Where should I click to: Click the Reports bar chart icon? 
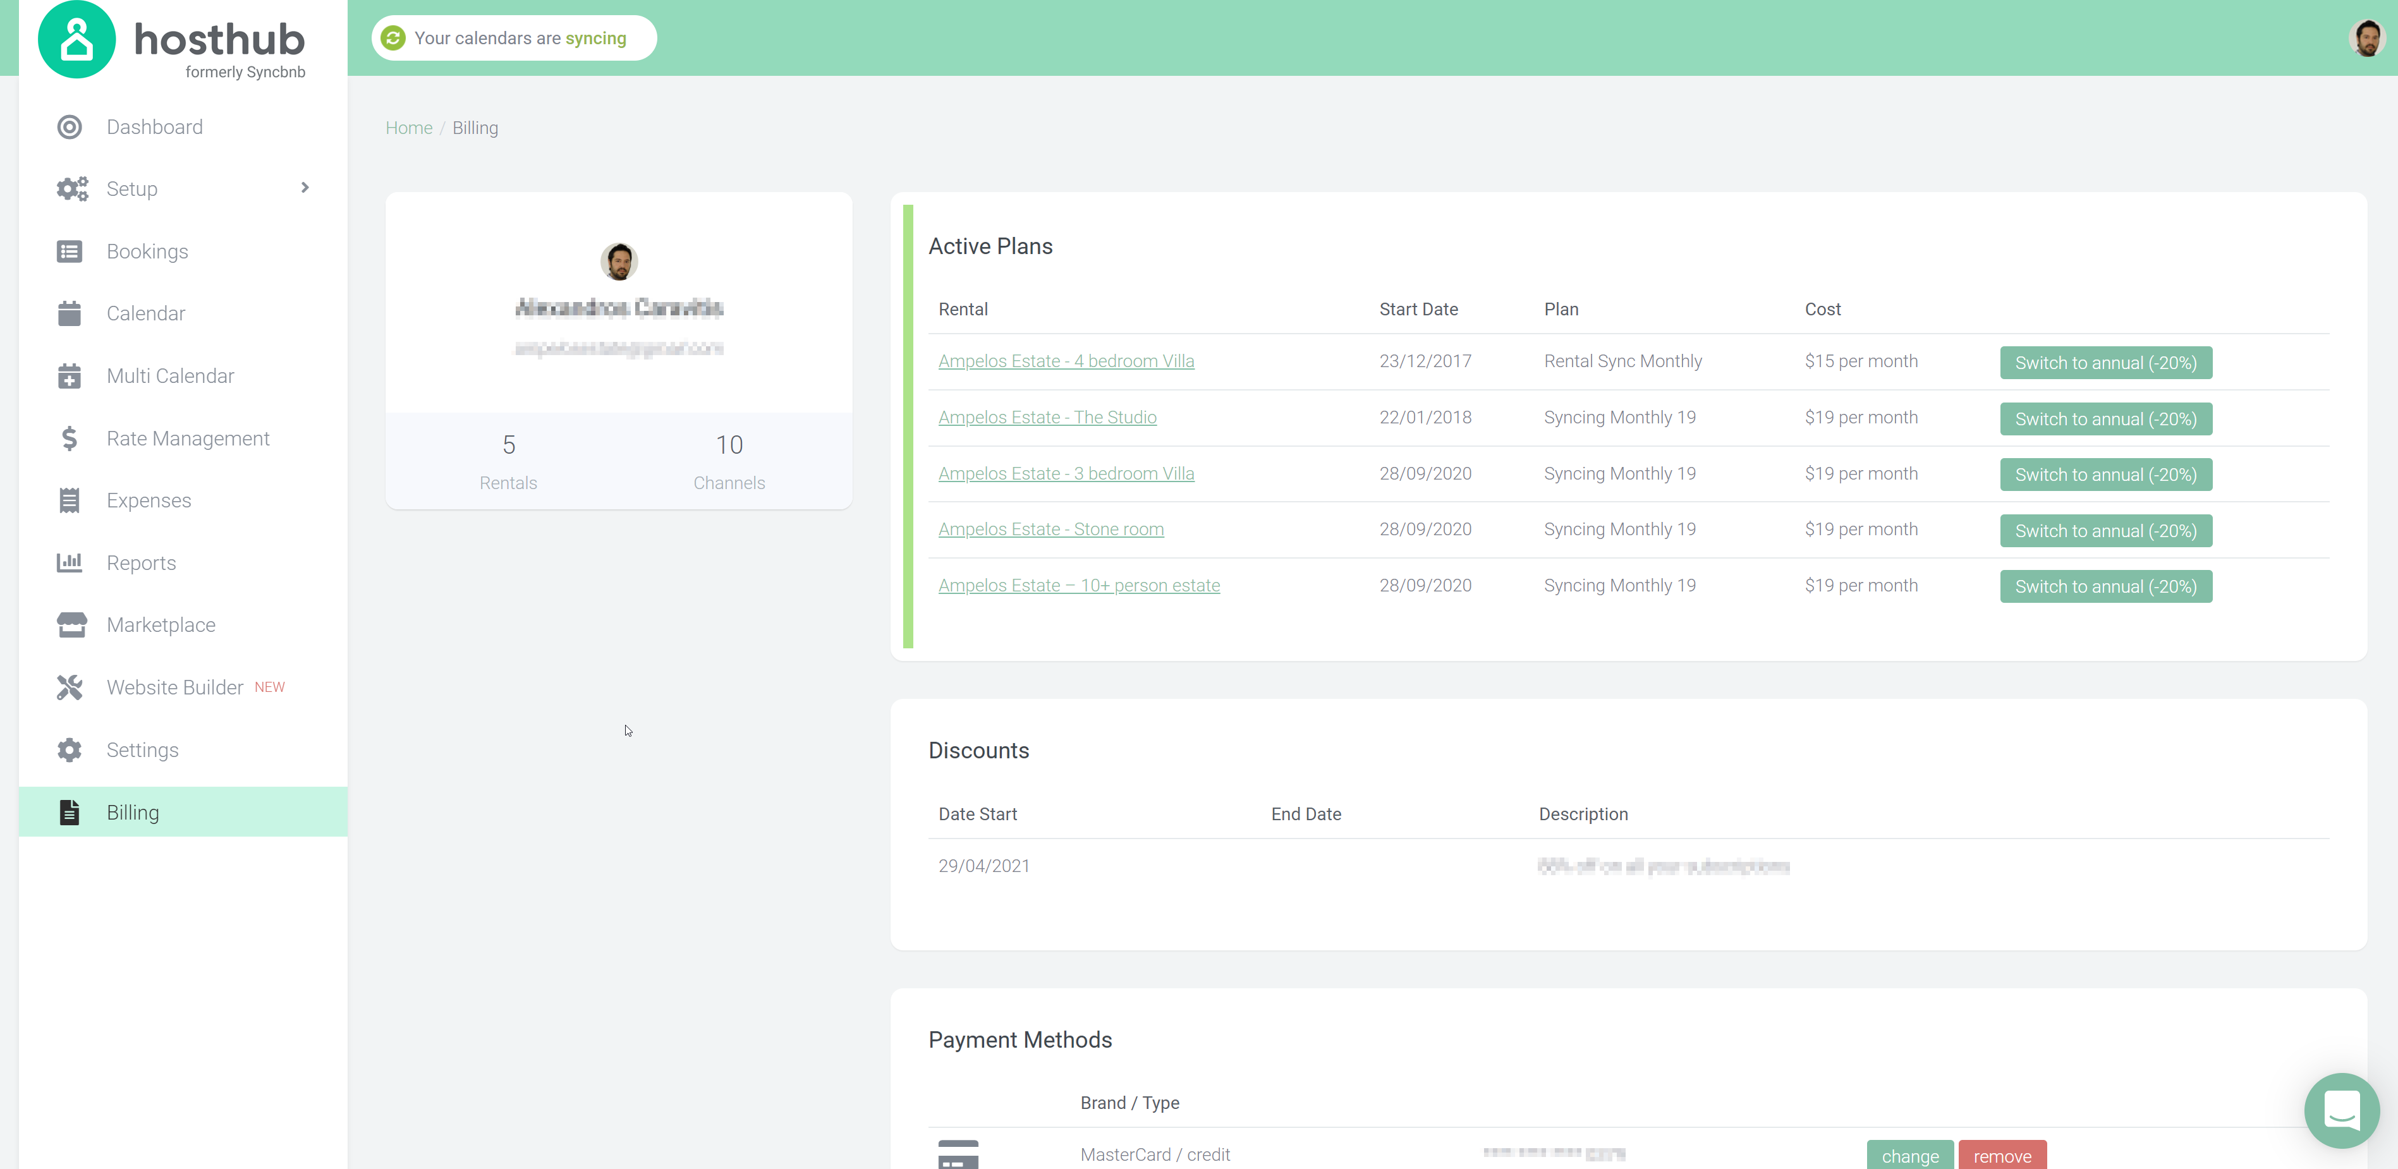click(70, 562)
